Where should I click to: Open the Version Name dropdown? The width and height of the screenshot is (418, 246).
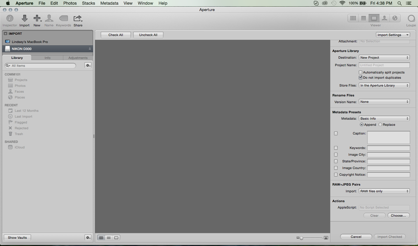click(384, 102)
